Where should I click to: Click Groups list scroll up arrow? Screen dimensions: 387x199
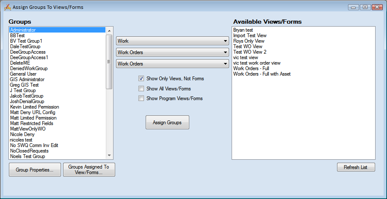click(109, 31)
